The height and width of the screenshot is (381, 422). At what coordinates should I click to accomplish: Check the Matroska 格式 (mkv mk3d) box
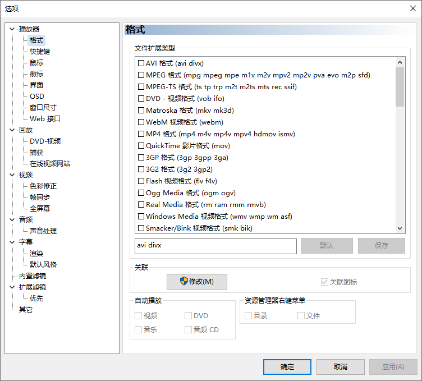point(141,111)
